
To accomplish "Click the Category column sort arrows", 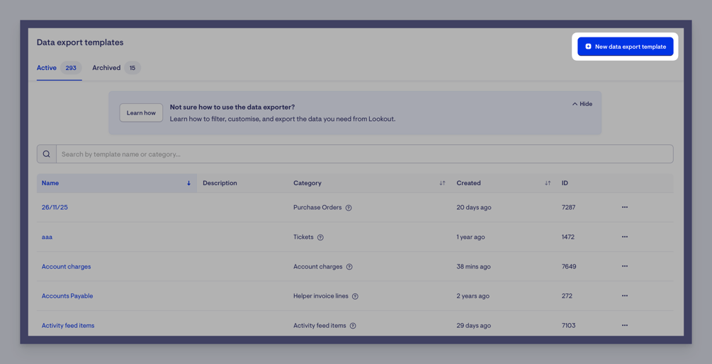I will 442,183.
